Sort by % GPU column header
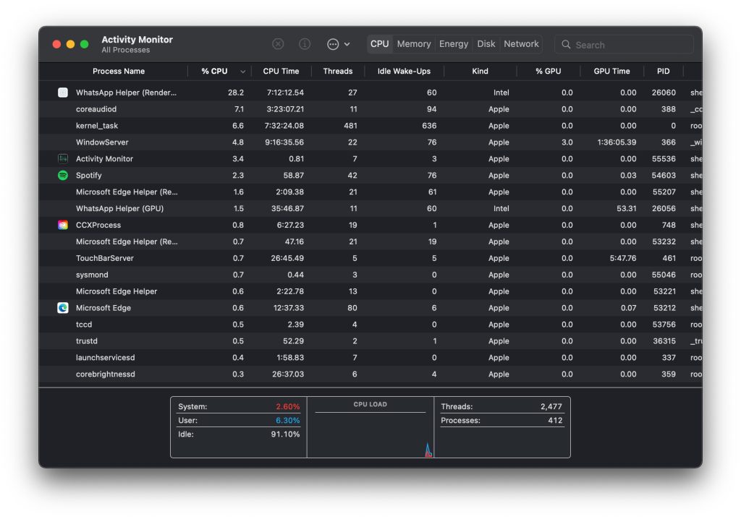 (548, 72)
